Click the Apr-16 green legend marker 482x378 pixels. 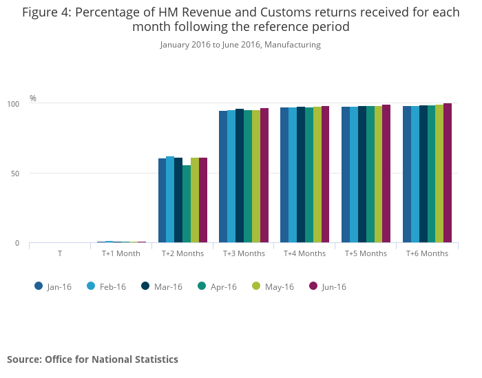pyautogui.click(x=202, y=286)
